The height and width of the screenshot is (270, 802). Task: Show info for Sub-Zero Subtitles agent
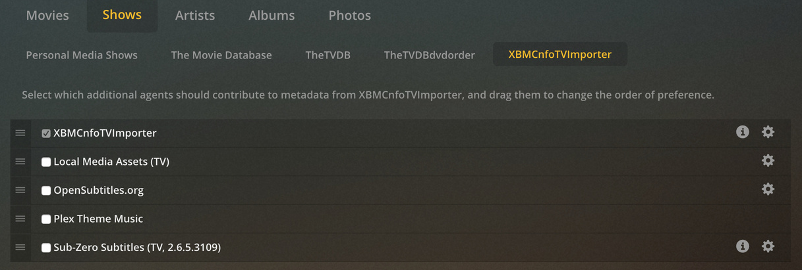click(x=742, y=246)
